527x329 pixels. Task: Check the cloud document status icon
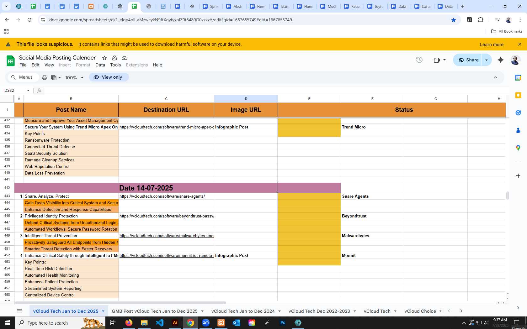125,58
